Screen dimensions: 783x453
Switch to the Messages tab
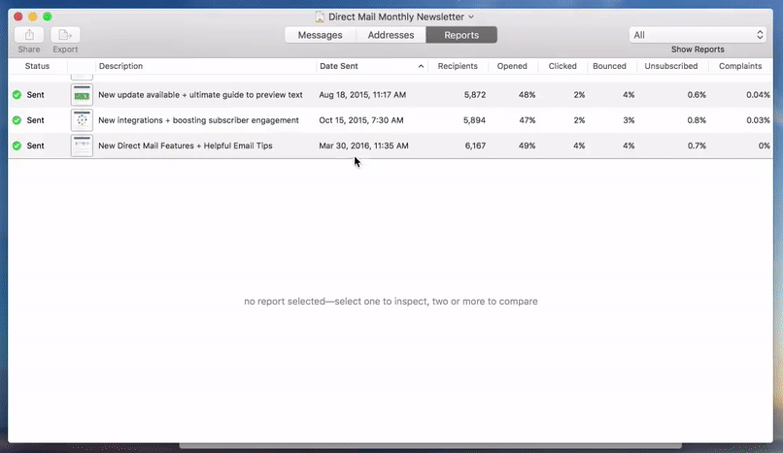coord(320,35)
